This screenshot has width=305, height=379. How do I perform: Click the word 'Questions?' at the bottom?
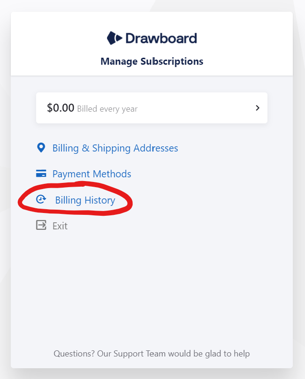(x=74, y=354)
